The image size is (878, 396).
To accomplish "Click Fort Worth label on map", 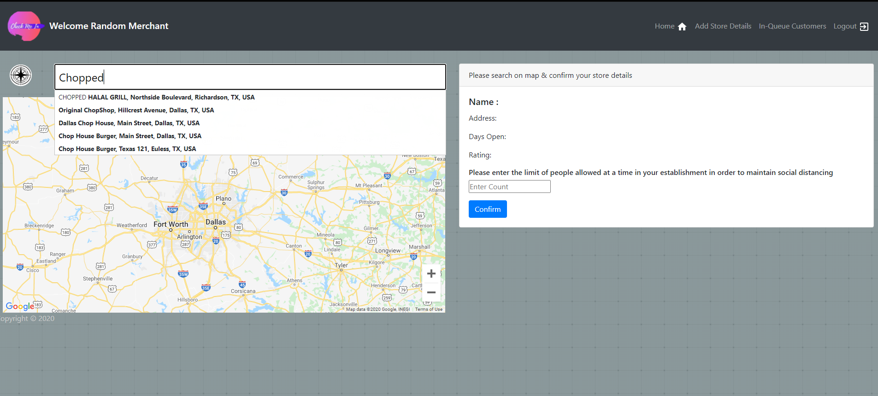I will (x=171, y=224).
